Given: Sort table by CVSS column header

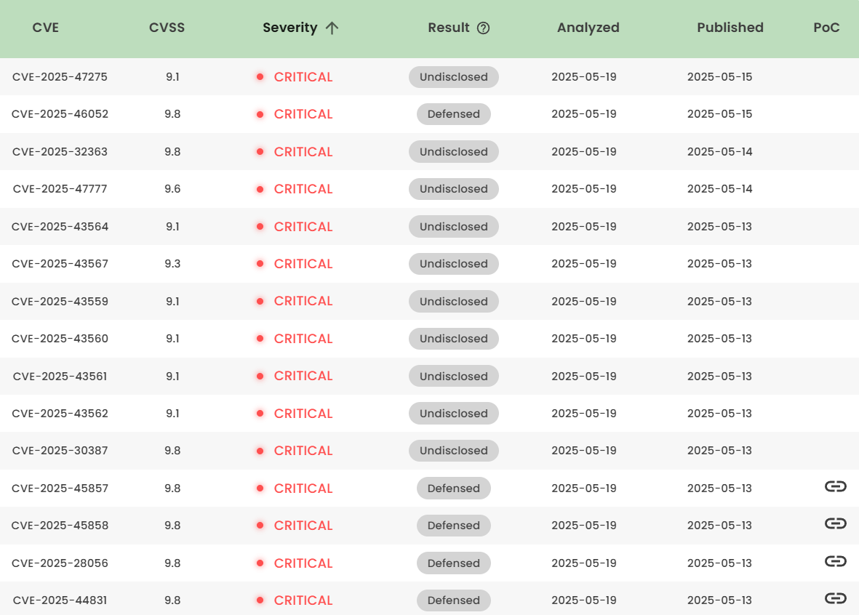Looking at the screenshot, I should point(167,28).
